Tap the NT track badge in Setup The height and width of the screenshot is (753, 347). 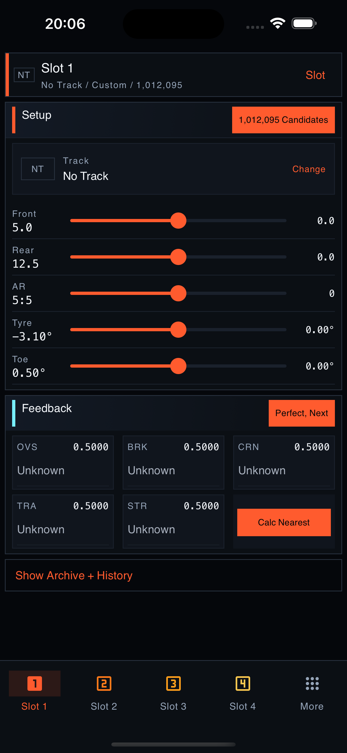click(38, 169)
